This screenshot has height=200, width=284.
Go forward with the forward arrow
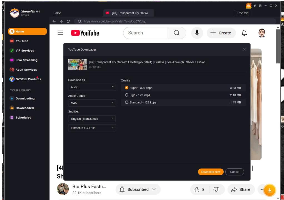[61, 21]
